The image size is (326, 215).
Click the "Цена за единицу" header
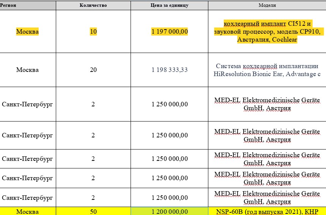click(169, 5)
